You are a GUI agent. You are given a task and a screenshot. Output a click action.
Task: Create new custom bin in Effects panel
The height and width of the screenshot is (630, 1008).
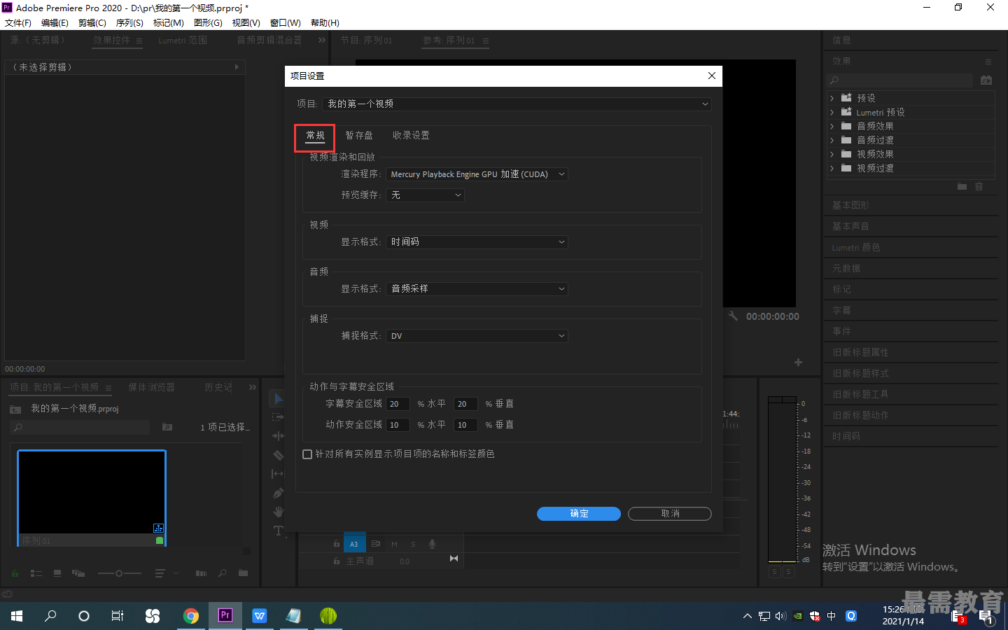tap(962, 186)
